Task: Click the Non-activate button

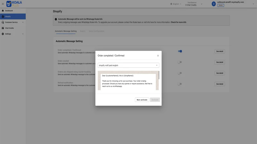Action: 142,100
